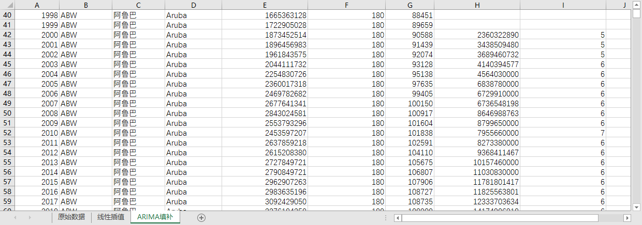
Task: Select column C header
Action: [138, 5]
